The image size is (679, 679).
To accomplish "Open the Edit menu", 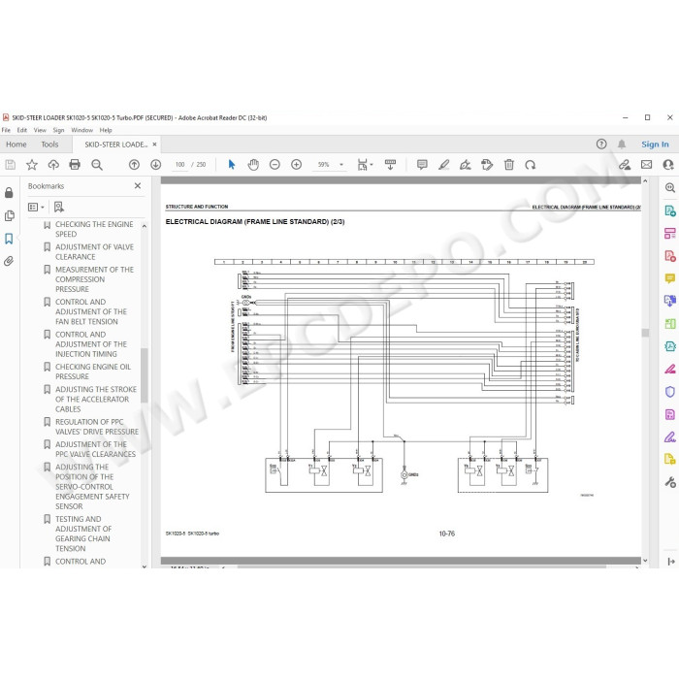I will coord(22,130).
